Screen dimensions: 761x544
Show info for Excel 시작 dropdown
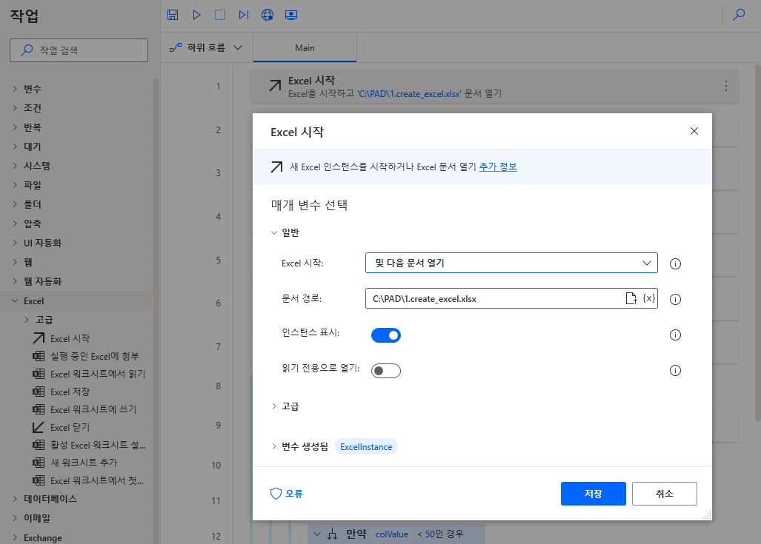tap(675, 263)
